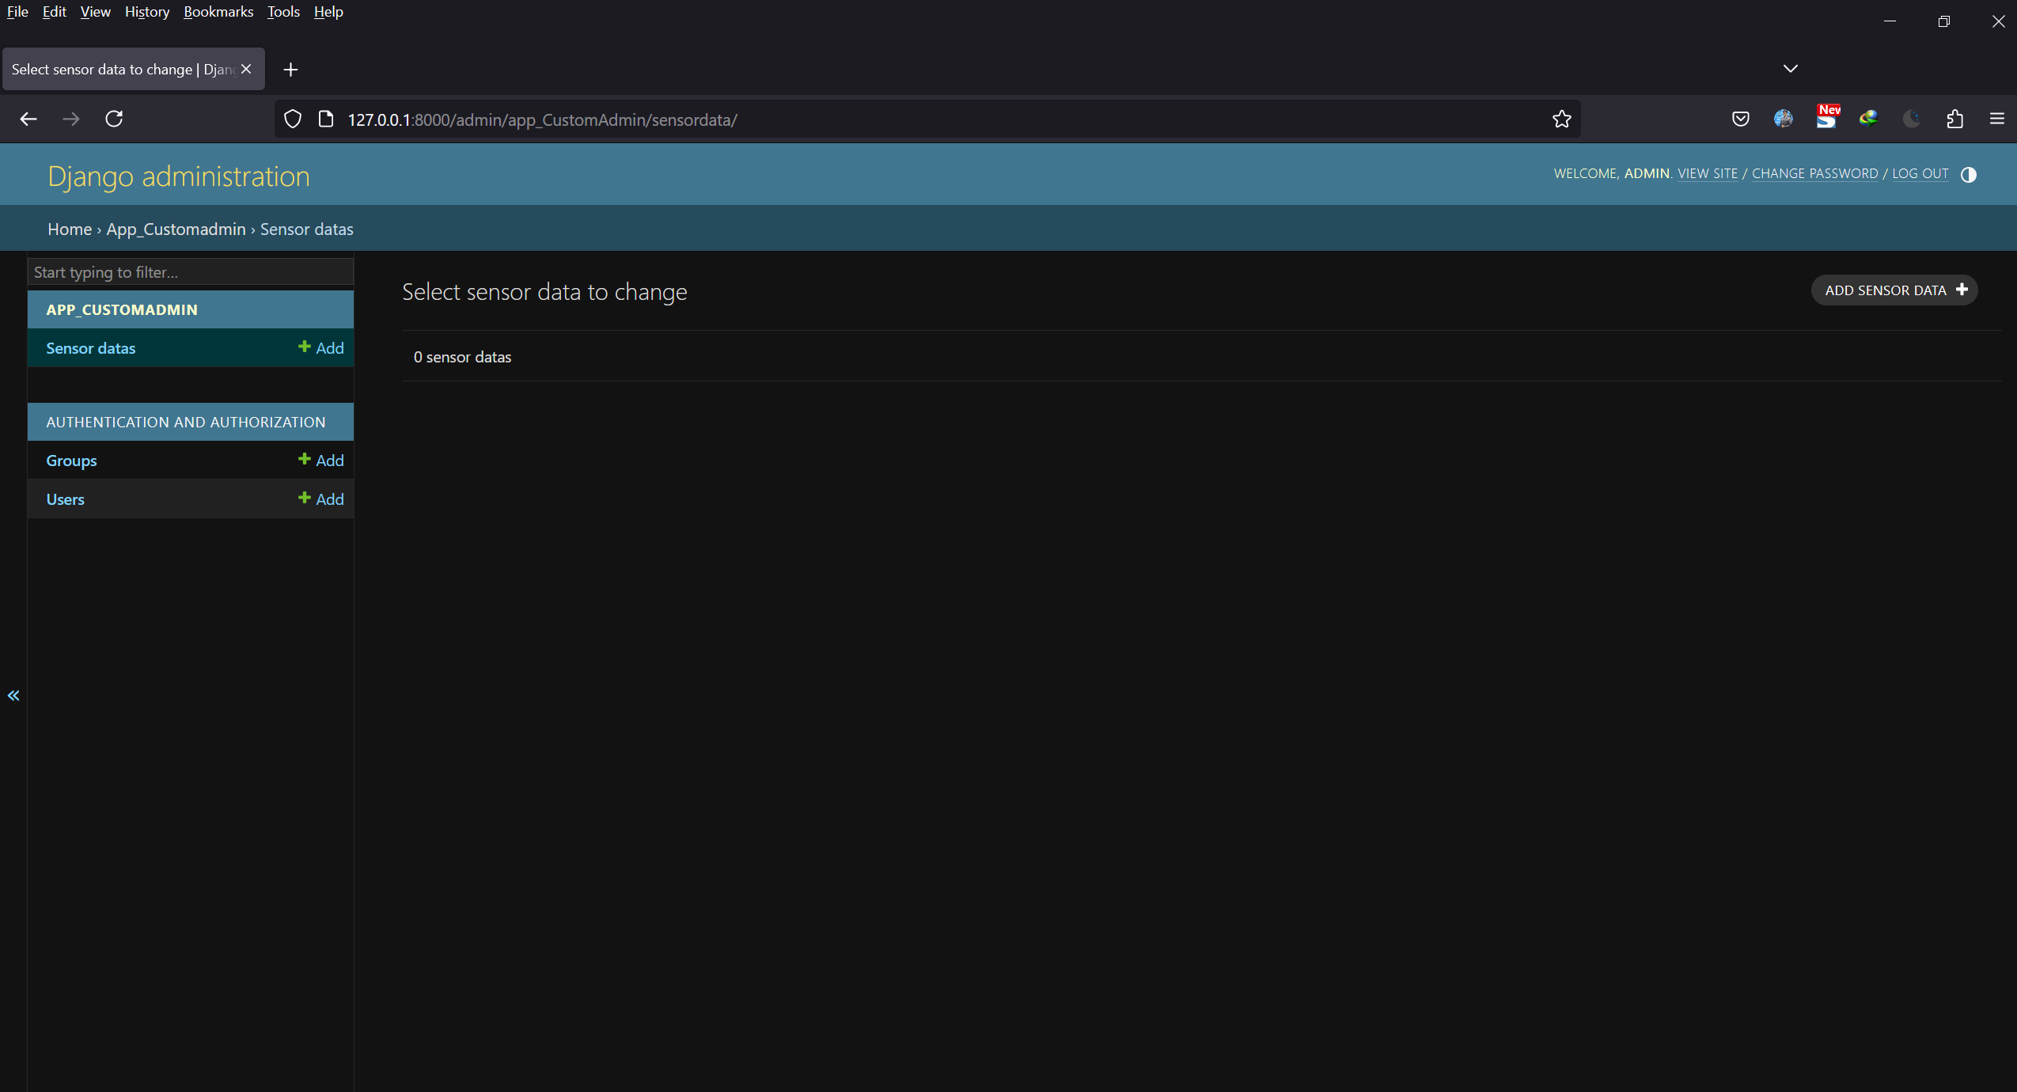This screenshot has width=2017, height=1092.
Task: Click the LOG OUT link
Action: (1920, 174)
